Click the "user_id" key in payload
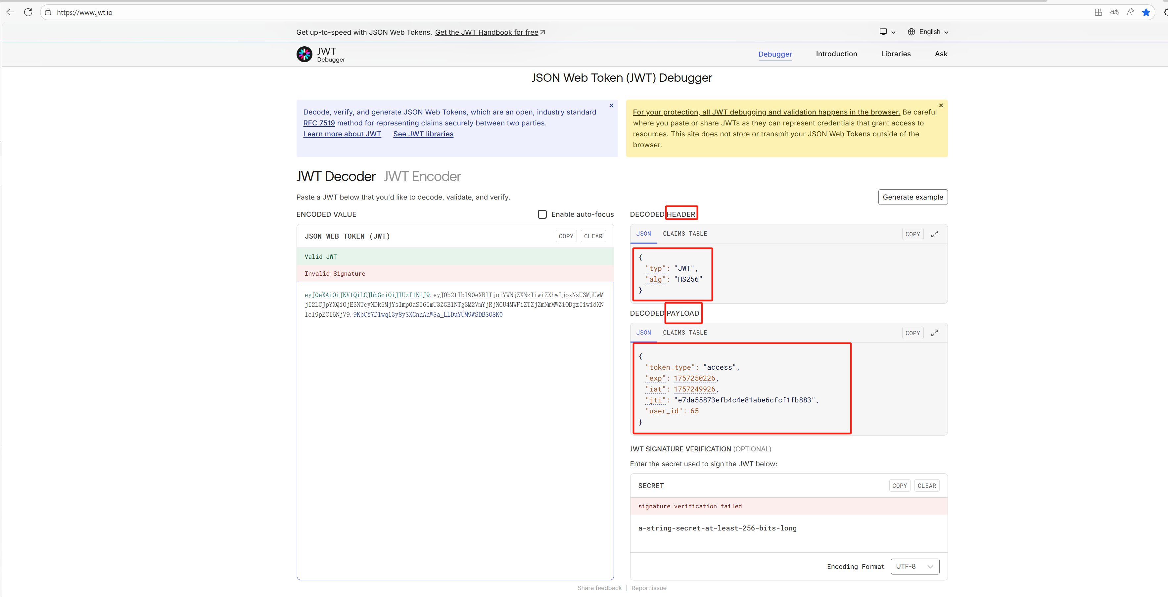 (664, 411)
